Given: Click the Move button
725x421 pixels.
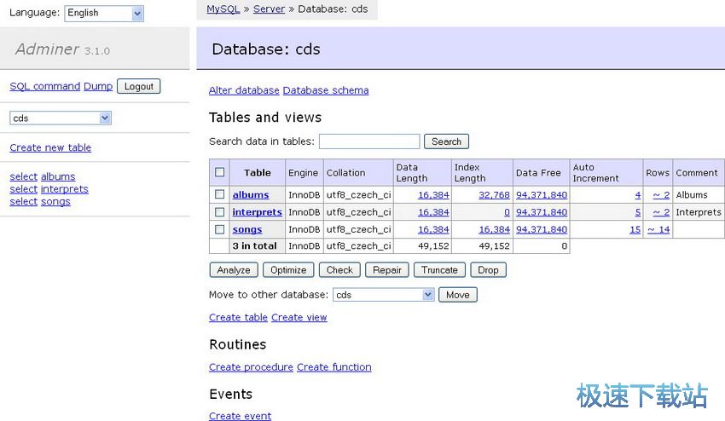Looking at the screenshot, I should (x=458, y=295).
